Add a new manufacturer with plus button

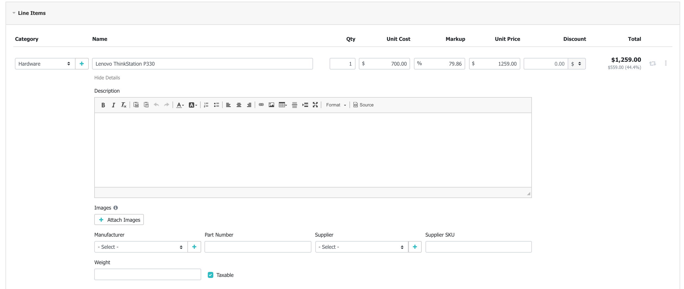[x=194, y=247]
